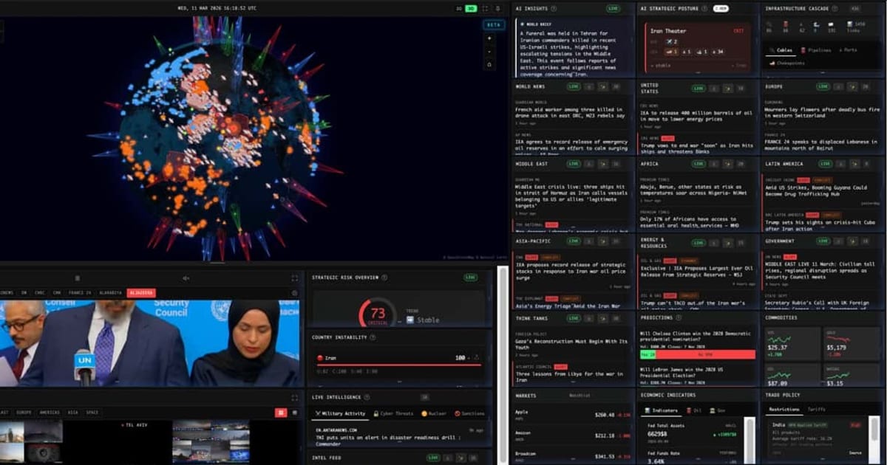Toggle LIVE badge on United States panel
The height and width of the screenshot is (465, 887).
pyautogui.click(x=699, y=87)
